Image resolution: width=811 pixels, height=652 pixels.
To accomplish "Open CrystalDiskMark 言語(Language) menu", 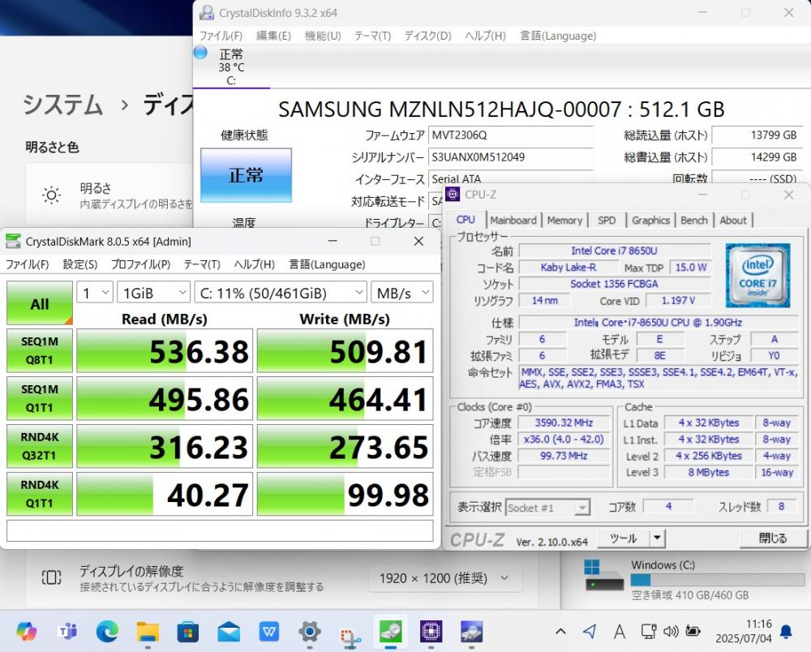I will point(327,264).
